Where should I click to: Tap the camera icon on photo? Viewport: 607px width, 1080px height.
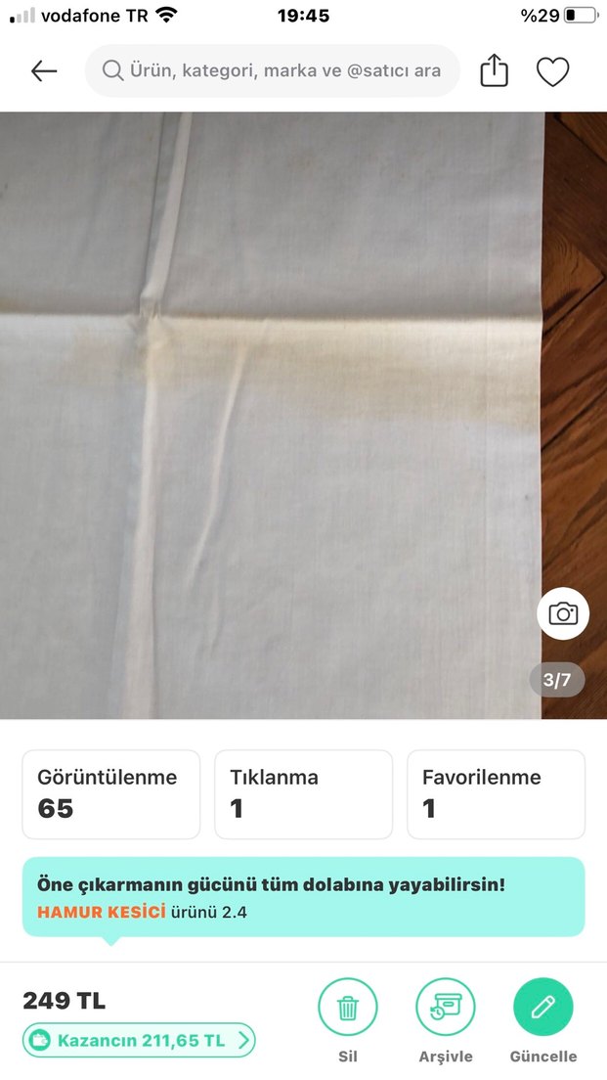563,613
